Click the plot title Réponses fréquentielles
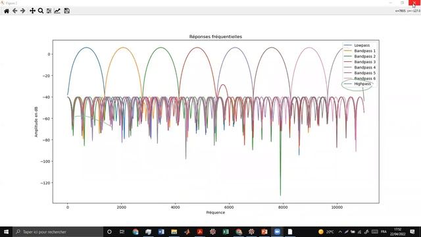This screenshot has height=237, width=421. tap(216, 37)
